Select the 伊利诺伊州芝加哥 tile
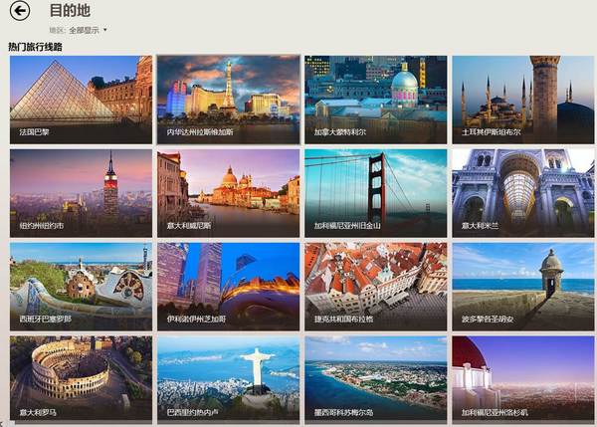This screenshot has width=597, height=427. (x=228, y=286)
